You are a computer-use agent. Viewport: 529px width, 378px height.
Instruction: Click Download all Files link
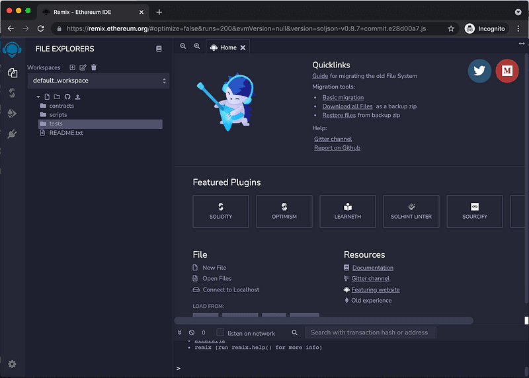click(x=347, y=106)
